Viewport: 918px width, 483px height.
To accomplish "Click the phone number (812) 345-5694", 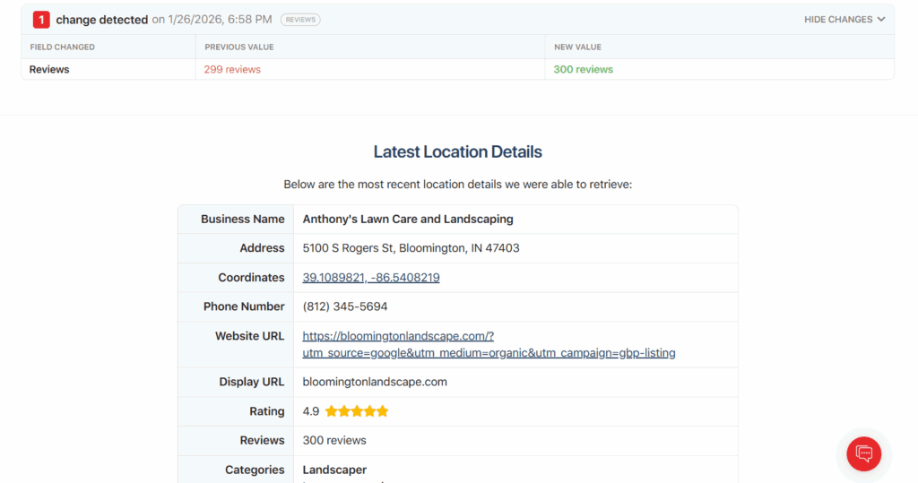I will [345, 306].
